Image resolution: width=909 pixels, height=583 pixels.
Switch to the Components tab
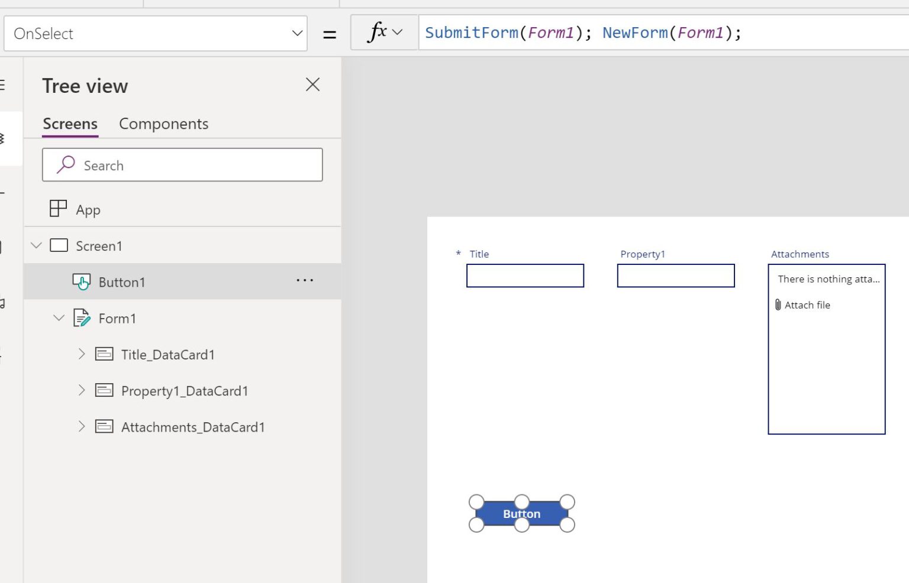(x=163, y=124)
